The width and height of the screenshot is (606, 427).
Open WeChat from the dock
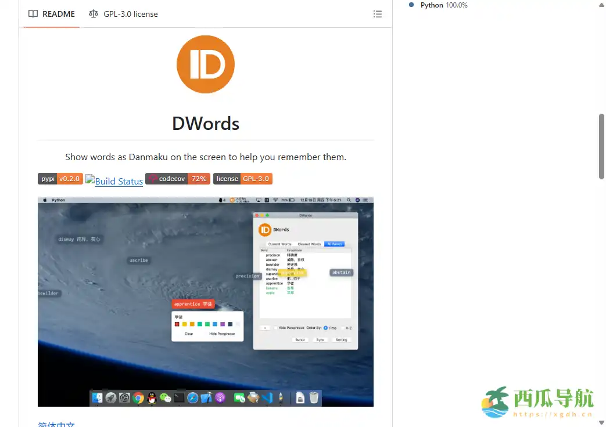tap(165, 397)
